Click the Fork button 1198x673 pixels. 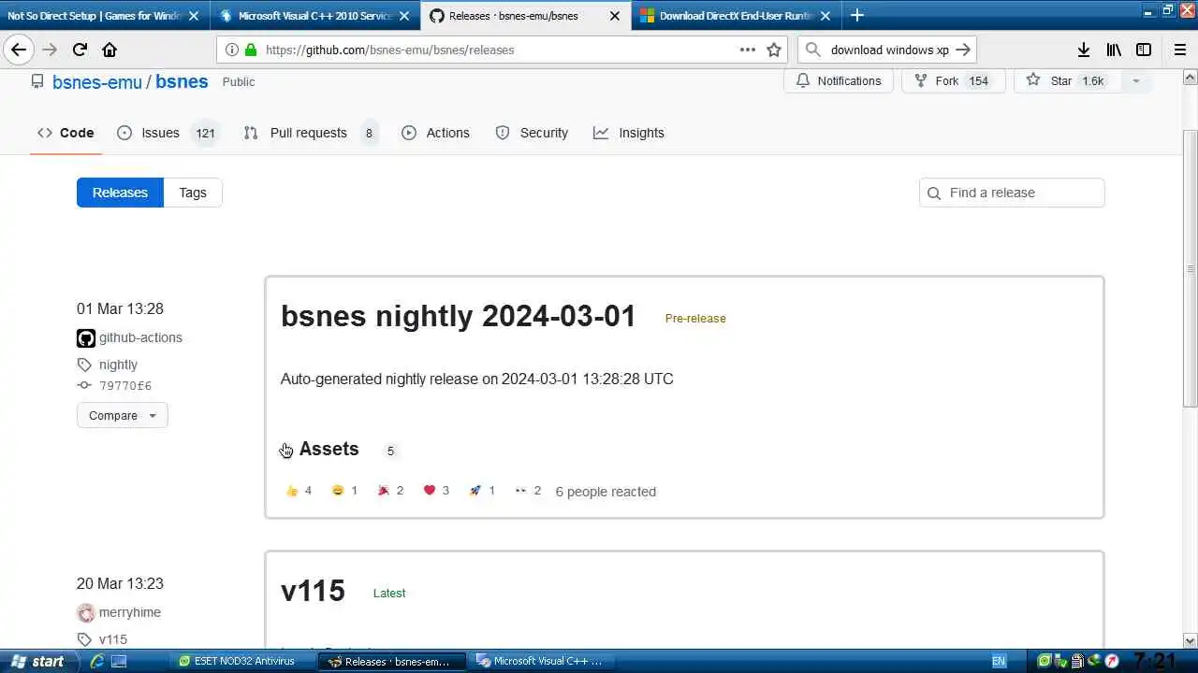point(953,81)
